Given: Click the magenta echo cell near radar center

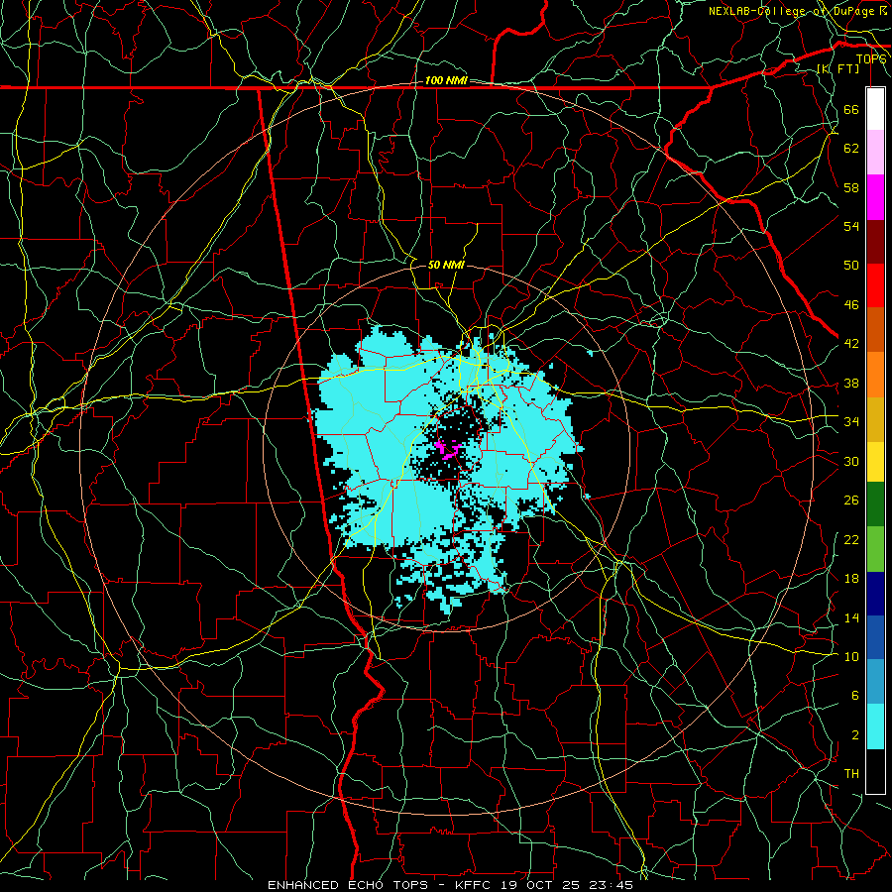Looking at the screenshot, I should coord(446,449).
